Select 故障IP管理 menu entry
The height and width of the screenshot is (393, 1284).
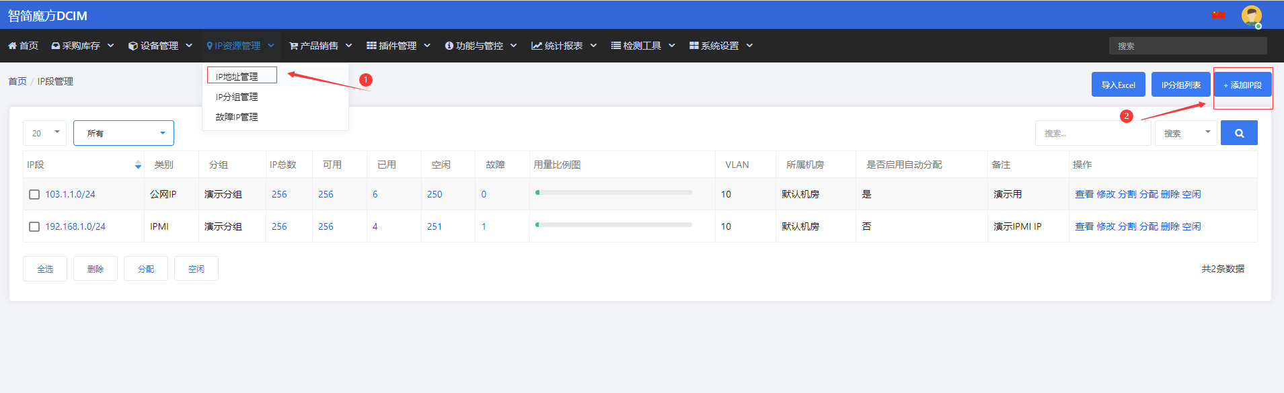237,117
